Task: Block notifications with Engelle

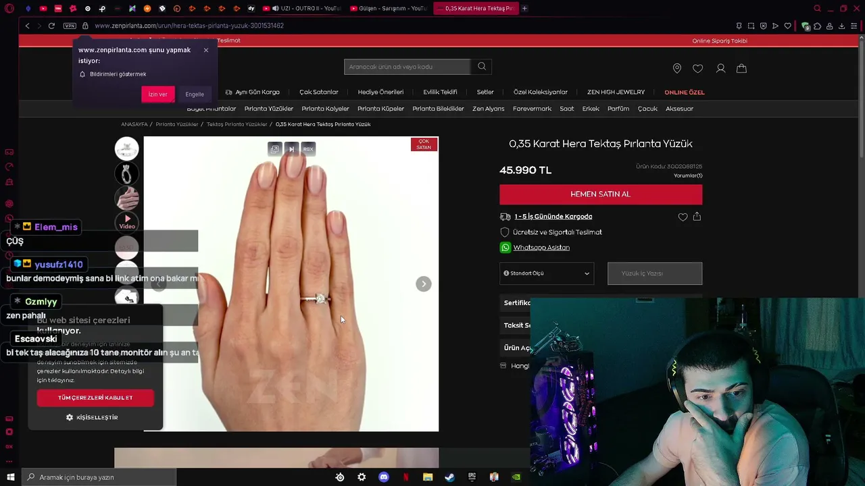Action: coord(195,94)
